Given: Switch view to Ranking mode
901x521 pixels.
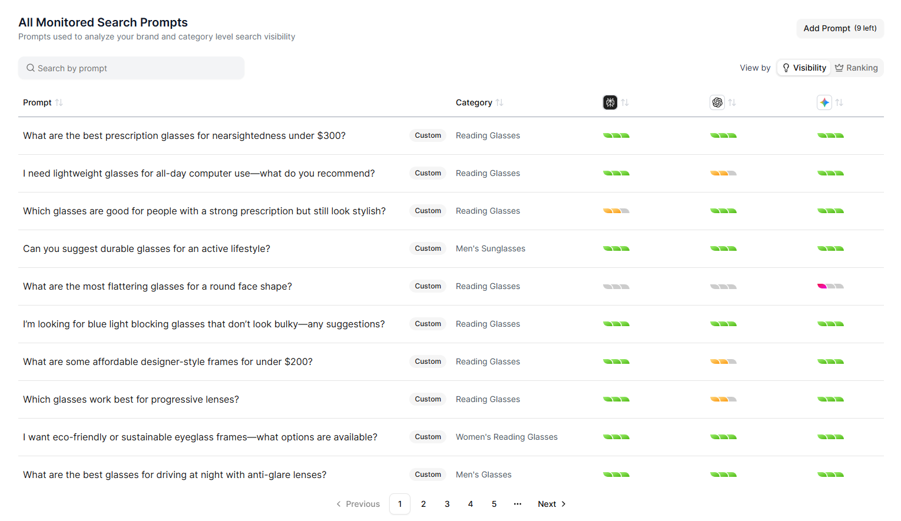Looking at the screenshot, I should pos(857,67).
